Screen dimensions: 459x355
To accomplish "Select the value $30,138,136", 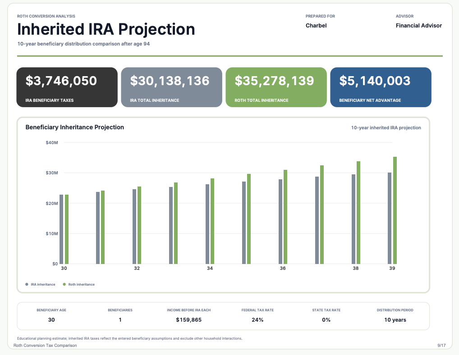I will coord(170,81).
